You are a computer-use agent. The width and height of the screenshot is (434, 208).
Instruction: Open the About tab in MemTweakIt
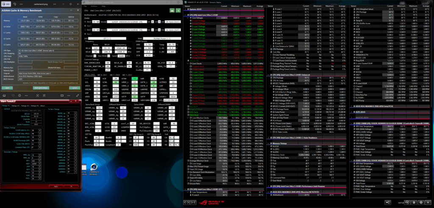43,105
